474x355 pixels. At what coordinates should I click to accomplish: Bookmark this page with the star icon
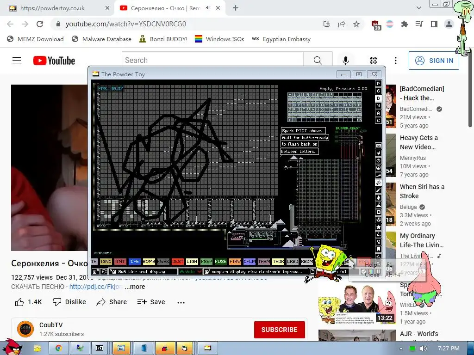point(356,24)
